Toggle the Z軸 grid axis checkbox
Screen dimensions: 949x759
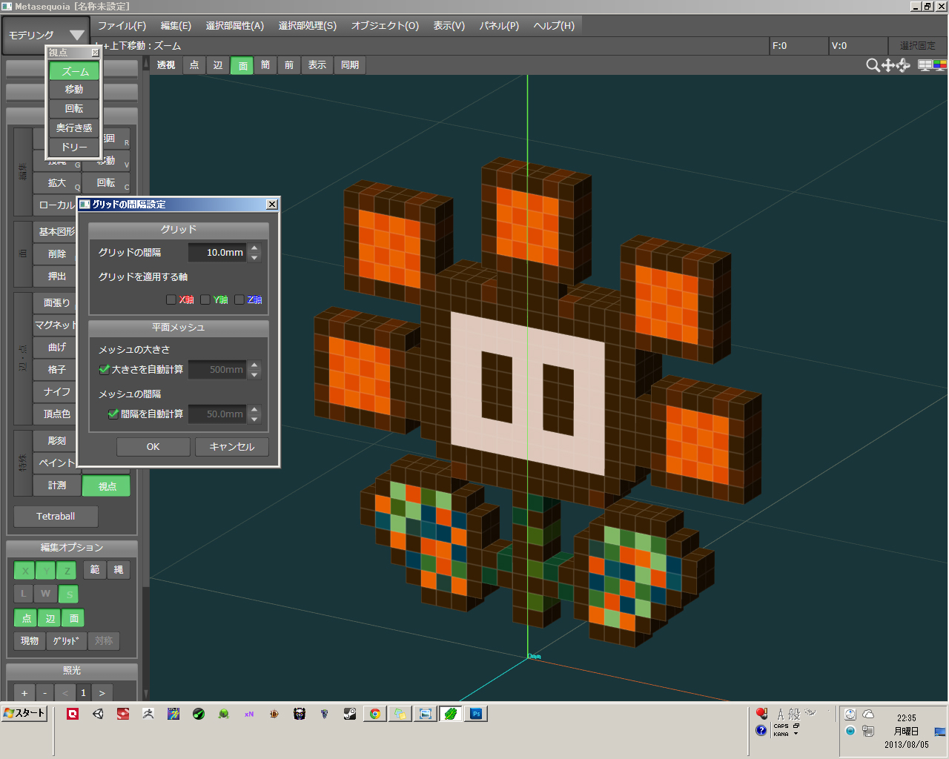point(239,299)
